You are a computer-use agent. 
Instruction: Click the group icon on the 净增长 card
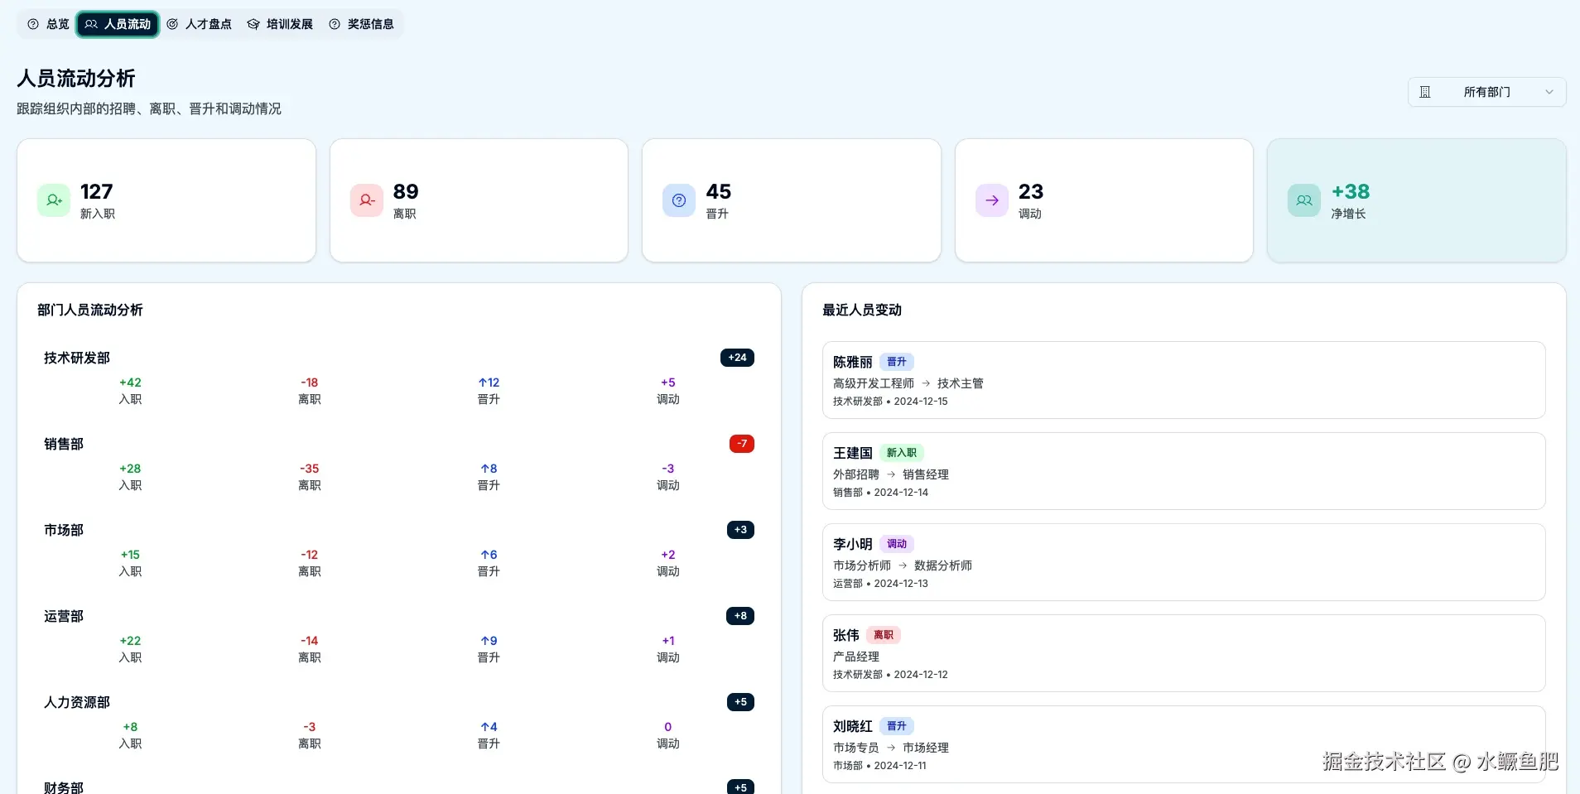pyautogui.click(x=1303, y=200)
